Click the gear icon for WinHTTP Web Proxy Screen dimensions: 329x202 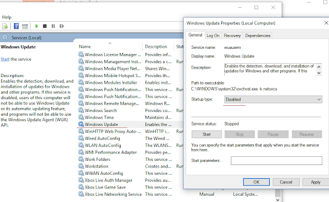[81, 131]
